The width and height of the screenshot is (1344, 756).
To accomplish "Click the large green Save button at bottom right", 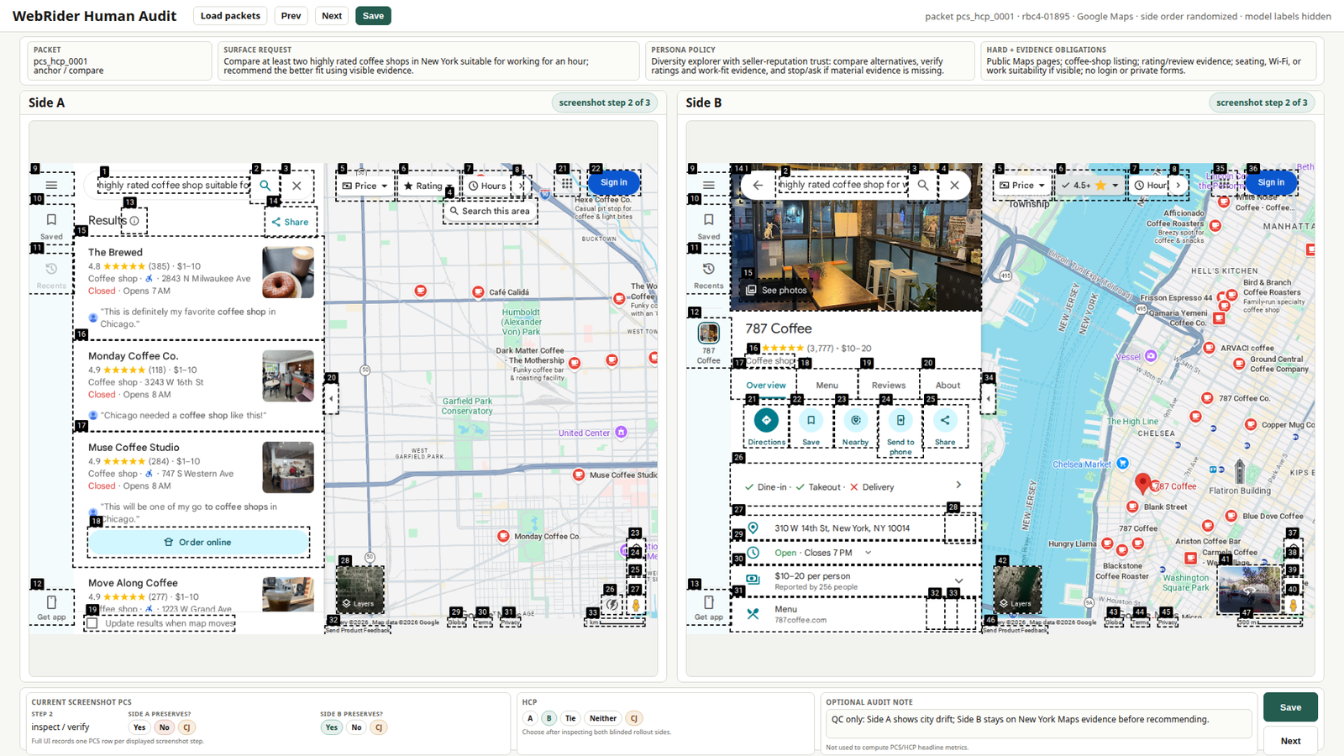I will pyautogui.click(x=1290, y=707).
